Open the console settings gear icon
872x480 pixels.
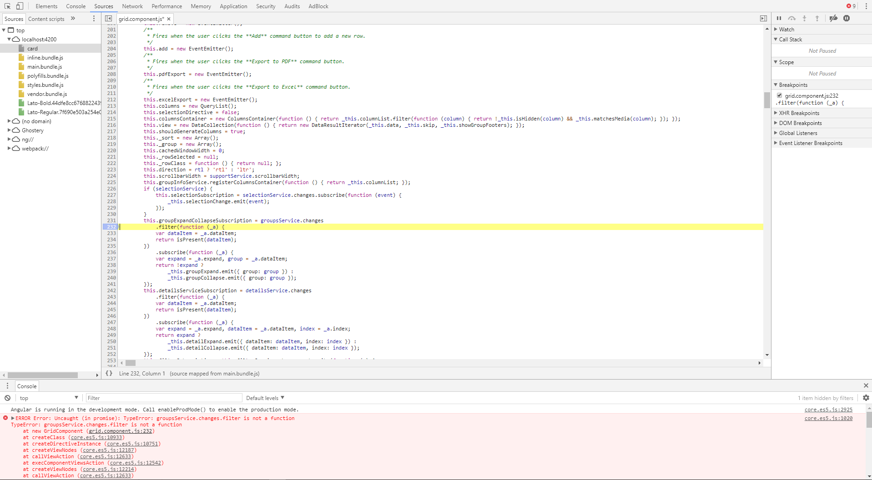pyautogui.click(x=866, y=398)
